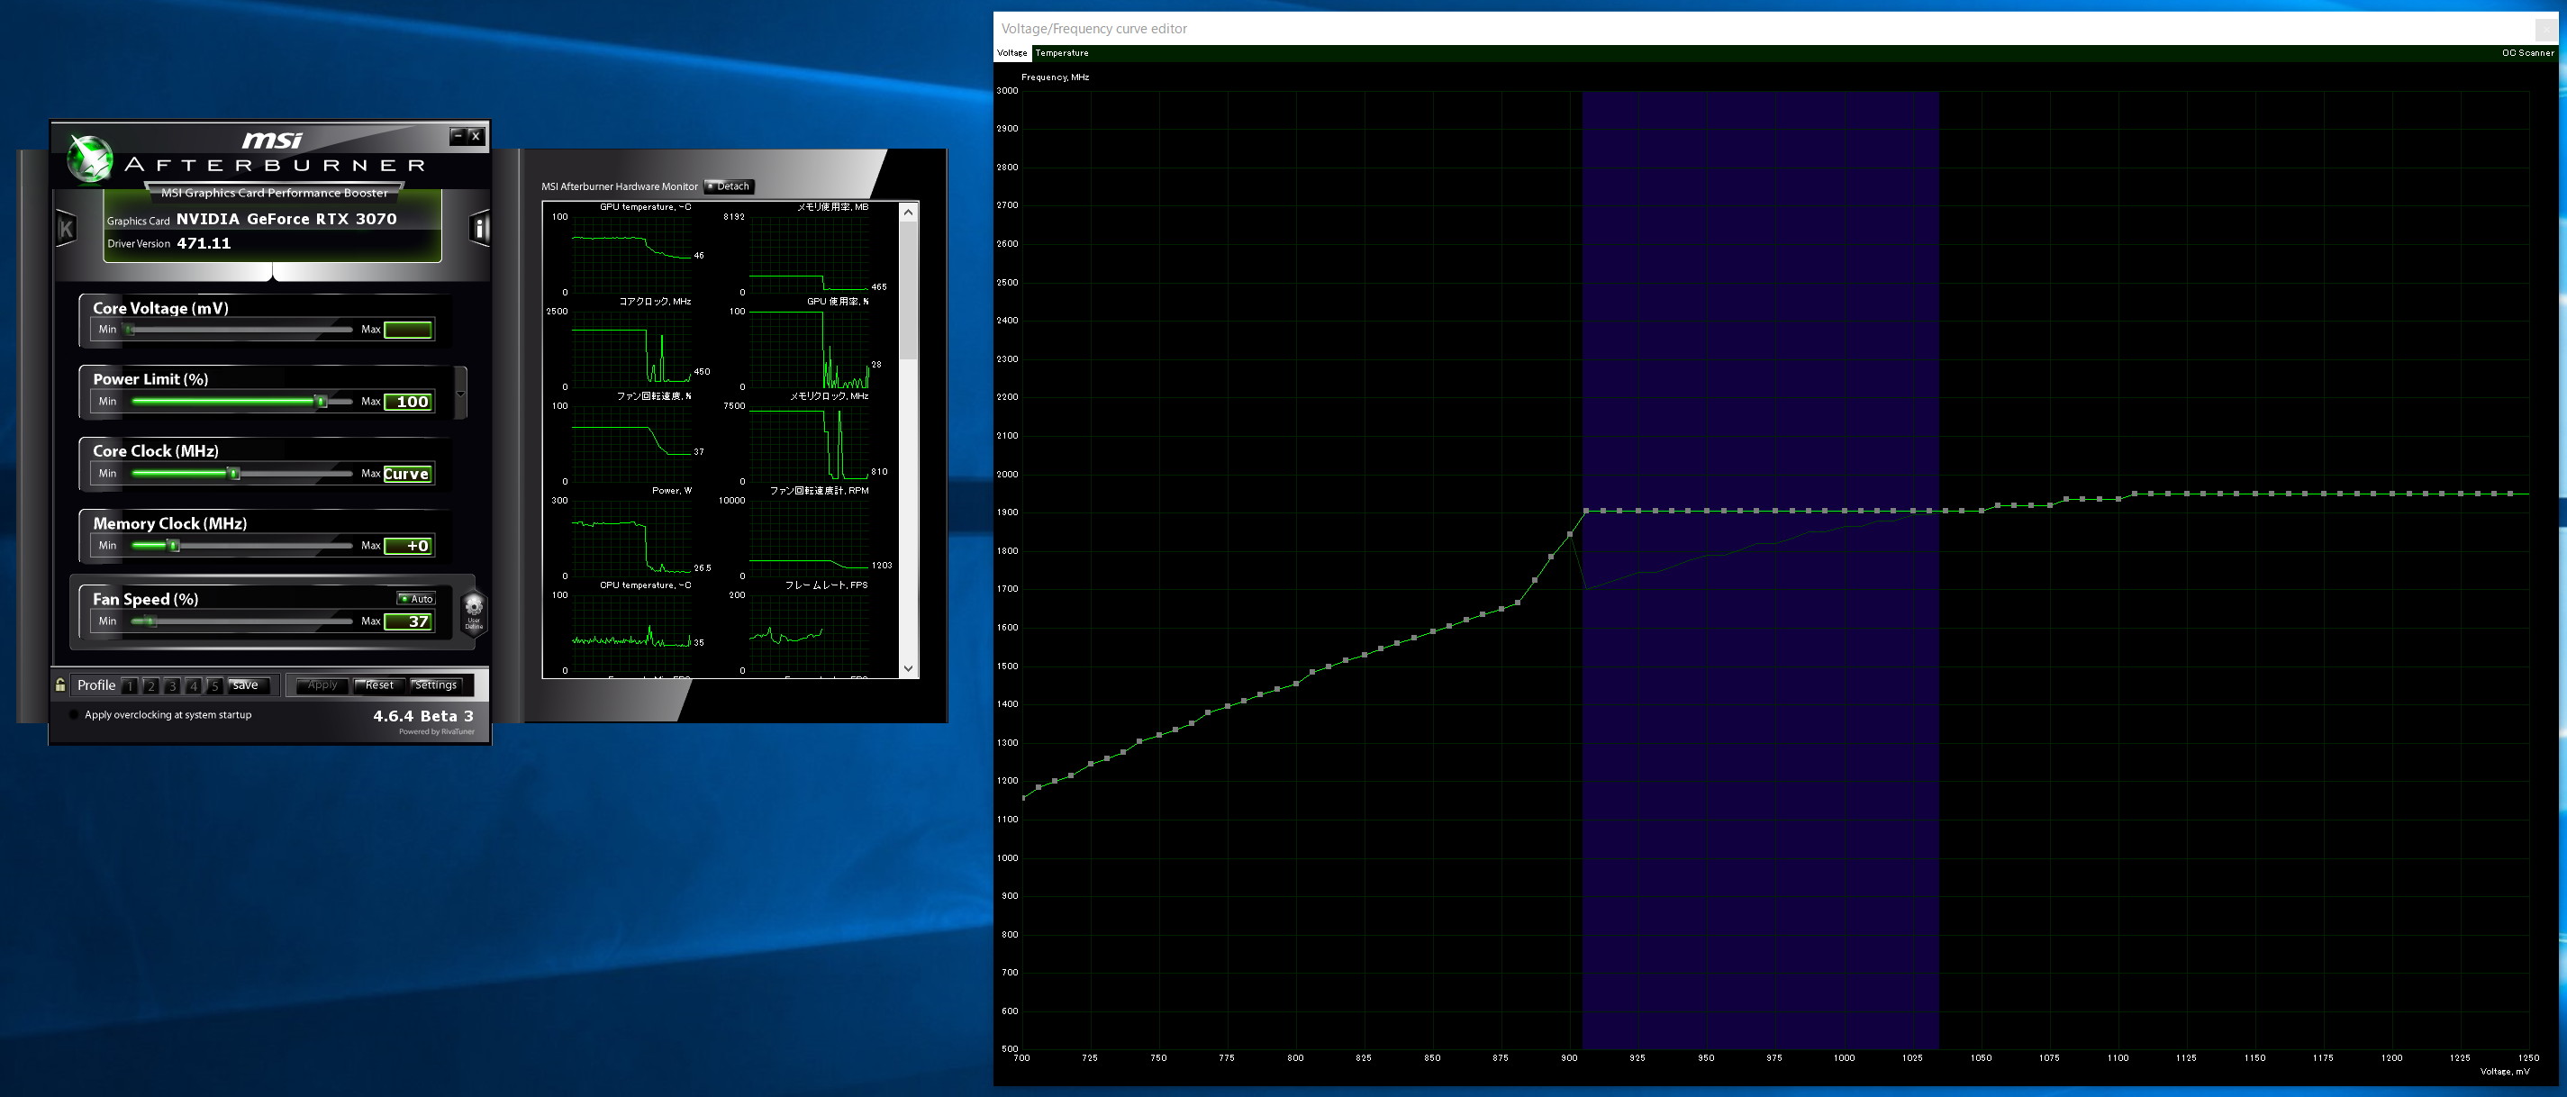Select profile slot 4
2567x1097 pixels.
pyautogui.click(x=194, y=685)
